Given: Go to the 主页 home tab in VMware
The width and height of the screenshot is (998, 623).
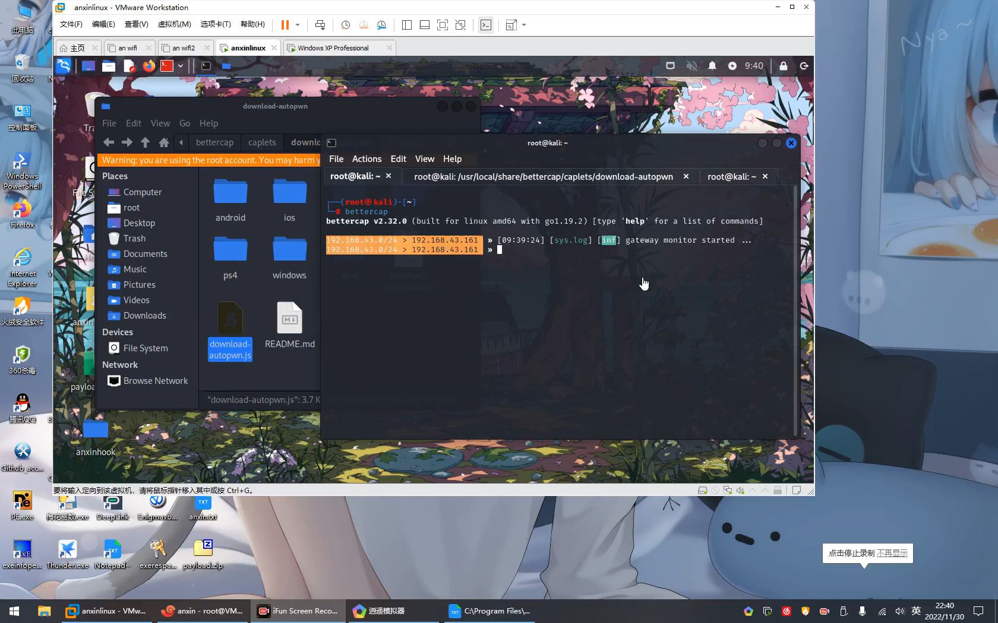Looking at the screenshot, I should pyautogui.click(x=78, y=48).
